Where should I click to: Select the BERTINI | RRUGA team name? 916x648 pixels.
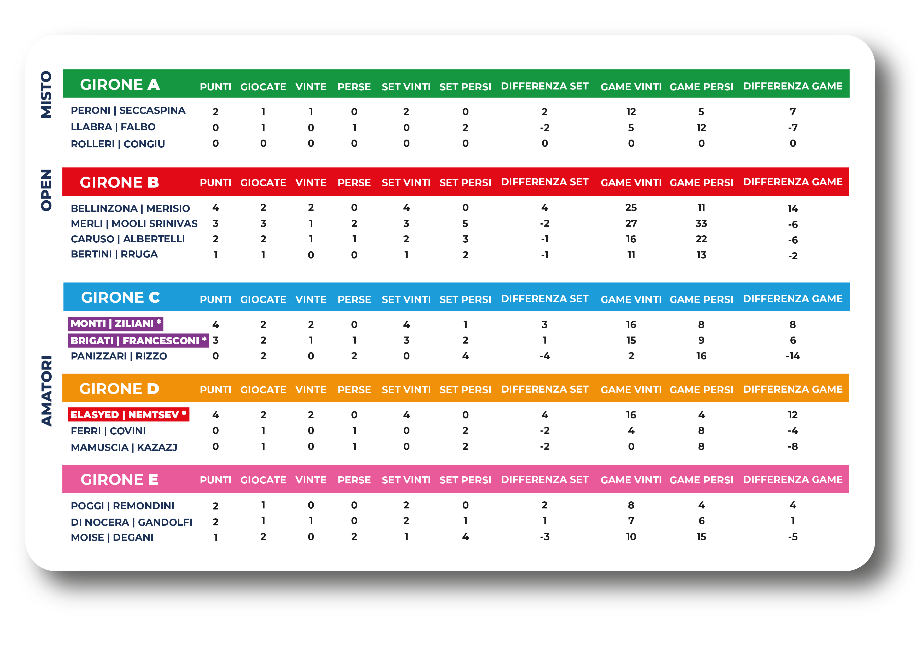point(114,254)
